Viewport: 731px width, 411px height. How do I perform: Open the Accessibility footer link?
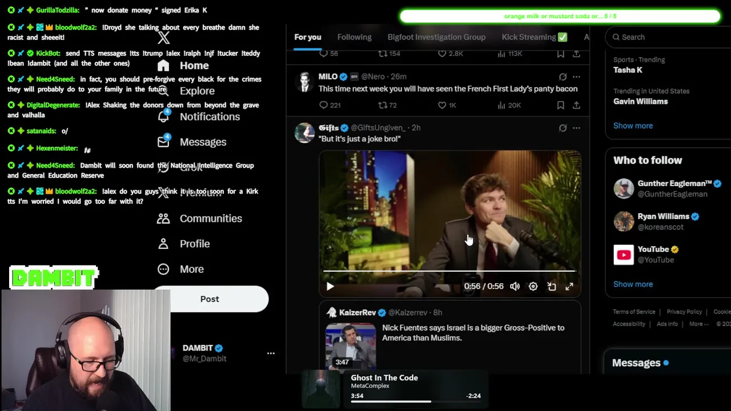coord(629,324)
